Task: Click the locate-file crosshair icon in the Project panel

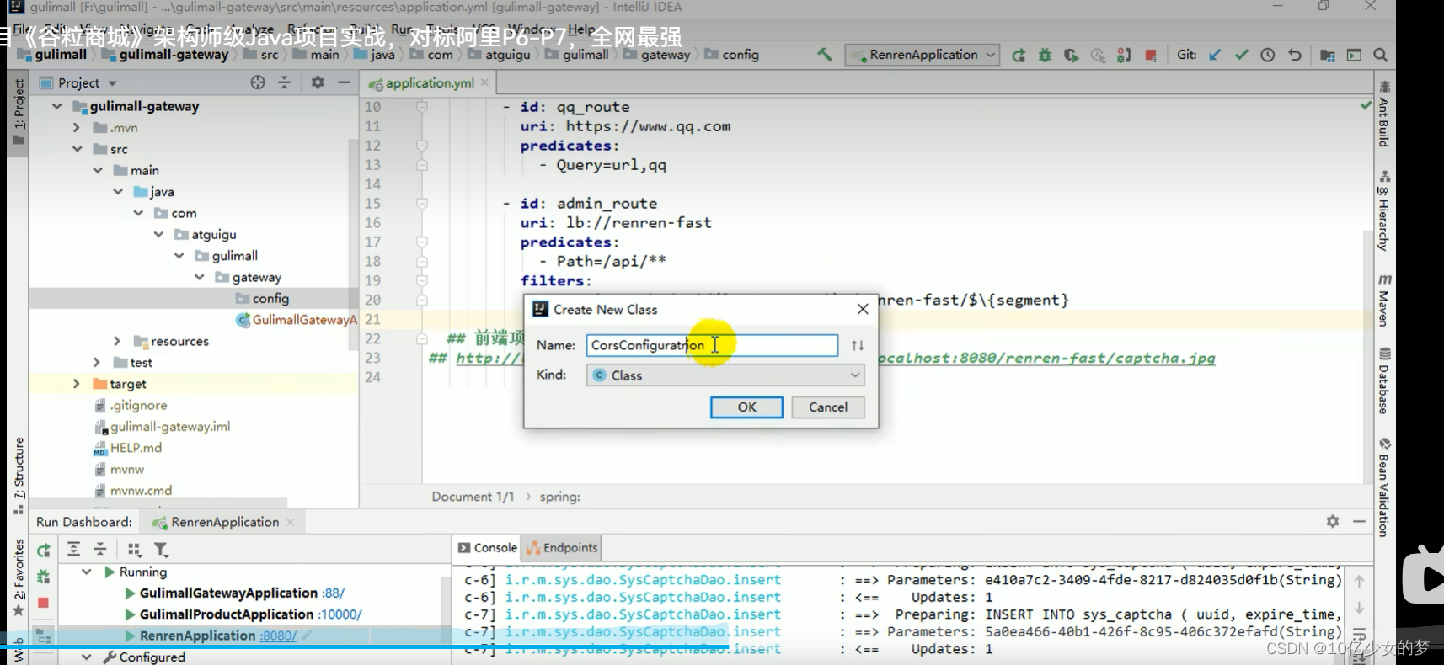Action: coord(258,82)
